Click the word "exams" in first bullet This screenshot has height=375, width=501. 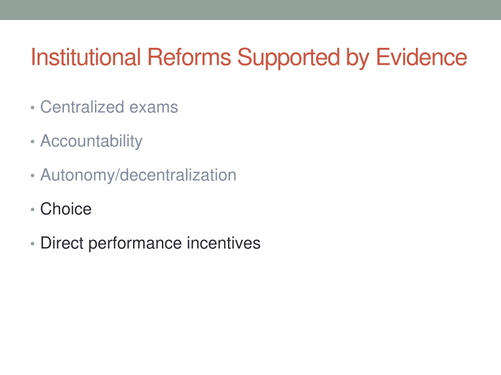point(154,107)
